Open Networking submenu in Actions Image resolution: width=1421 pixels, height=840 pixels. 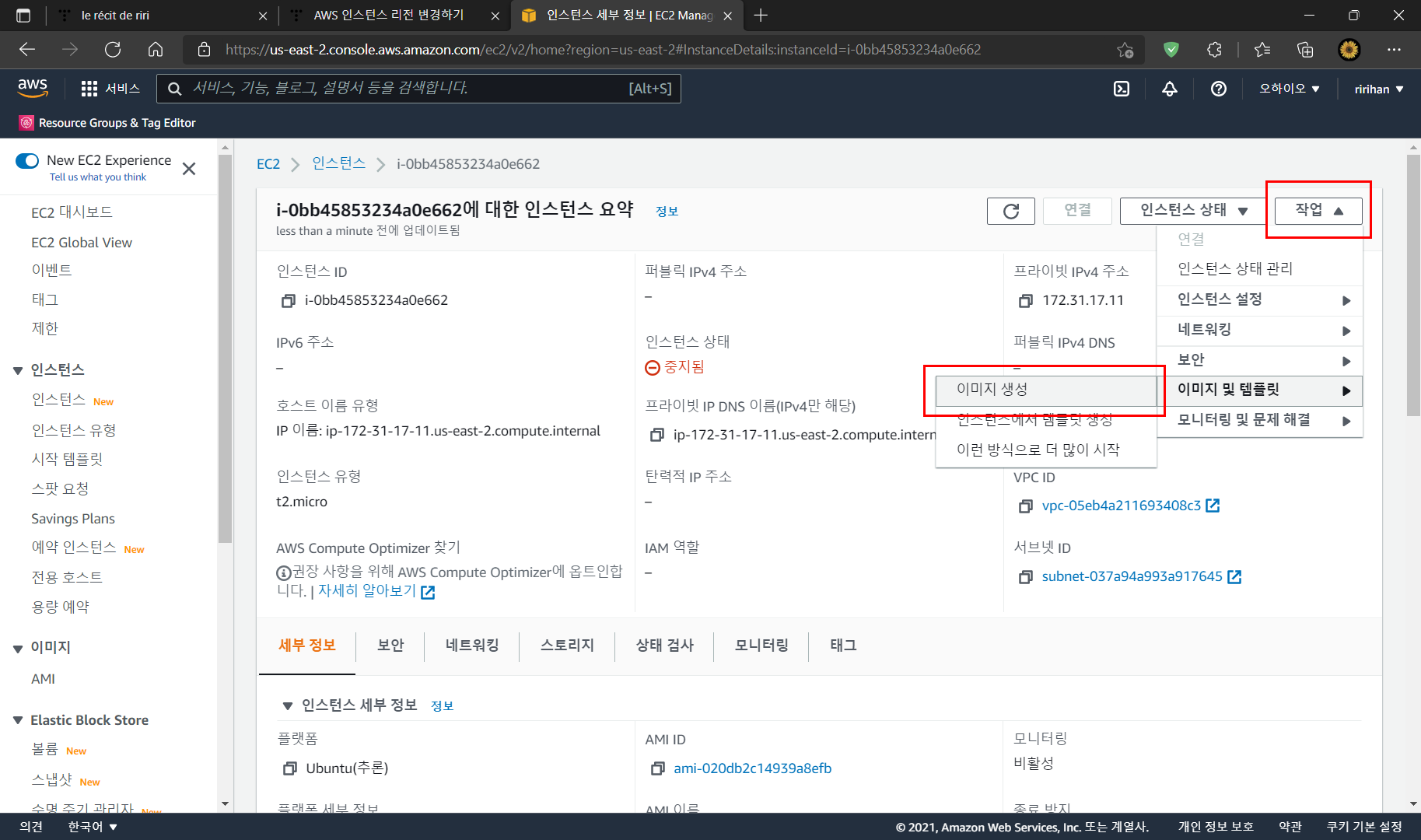pos(1260,331)
